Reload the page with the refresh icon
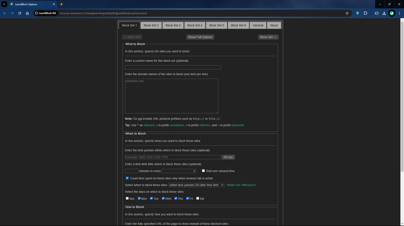 point(20,13)
